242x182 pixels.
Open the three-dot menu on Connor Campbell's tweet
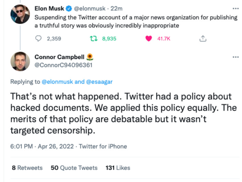(235, 57)
